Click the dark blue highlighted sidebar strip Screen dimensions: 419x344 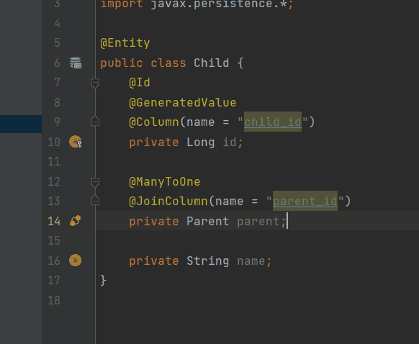(x=21, y=124)
